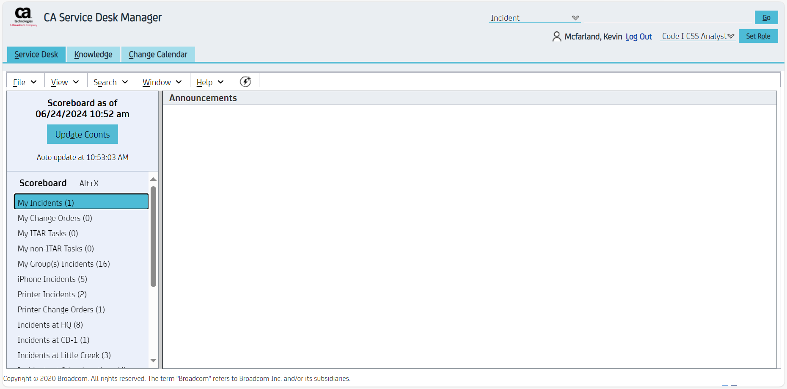Click the Scoreboard heading

tap(43, 183)
